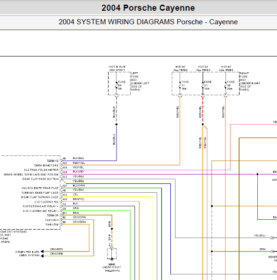Click CLS TANK-FOLDG MOTOR label
Image resolution: width=277 pixels, height=280 pixels.
(41, 170)
